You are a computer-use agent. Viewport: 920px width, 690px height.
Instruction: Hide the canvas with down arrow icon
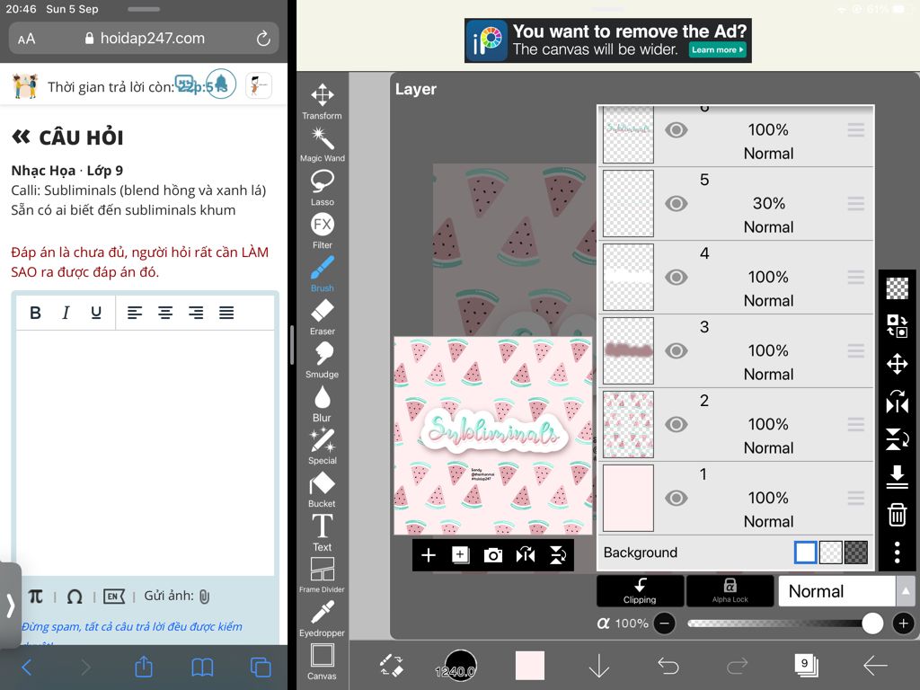(599, 666)
